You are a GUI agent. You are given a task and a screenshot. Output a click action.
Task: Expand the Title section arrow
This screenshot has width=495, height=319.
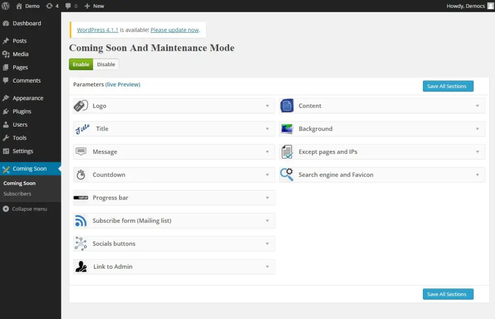pyautogui.click(x=267, y=129)
